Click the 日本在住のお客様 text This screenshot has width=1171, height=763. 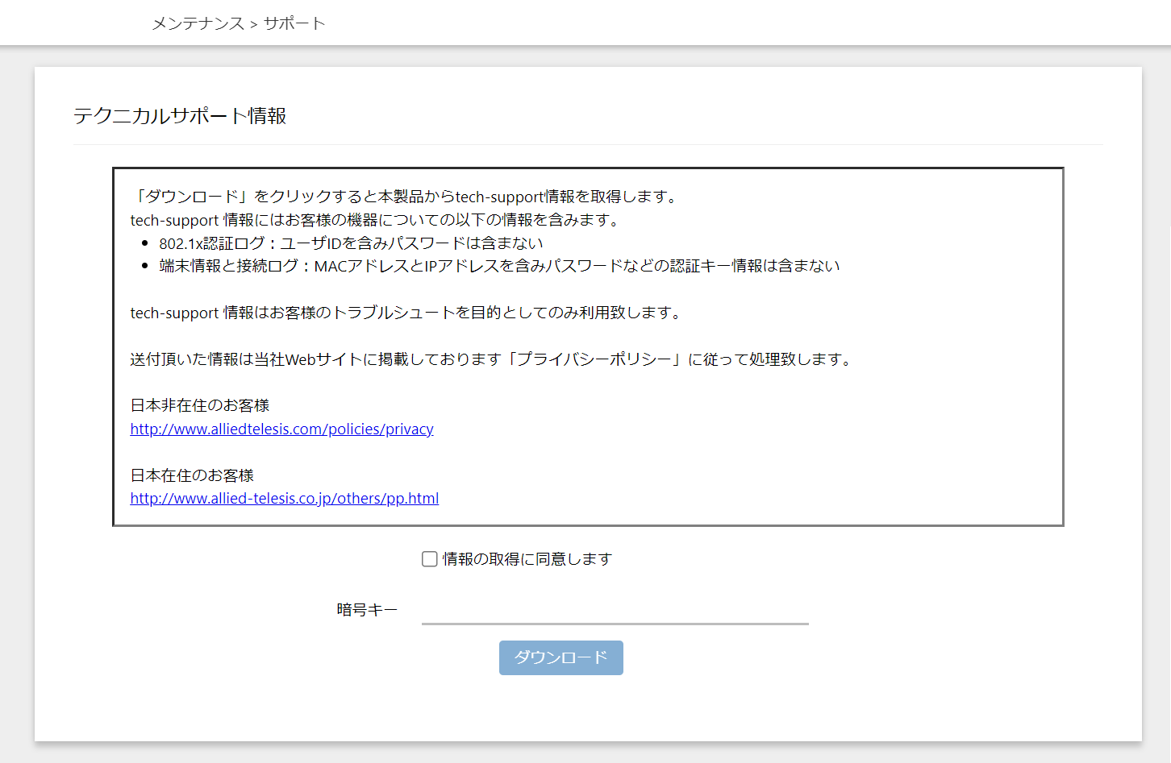coord(192,475)
